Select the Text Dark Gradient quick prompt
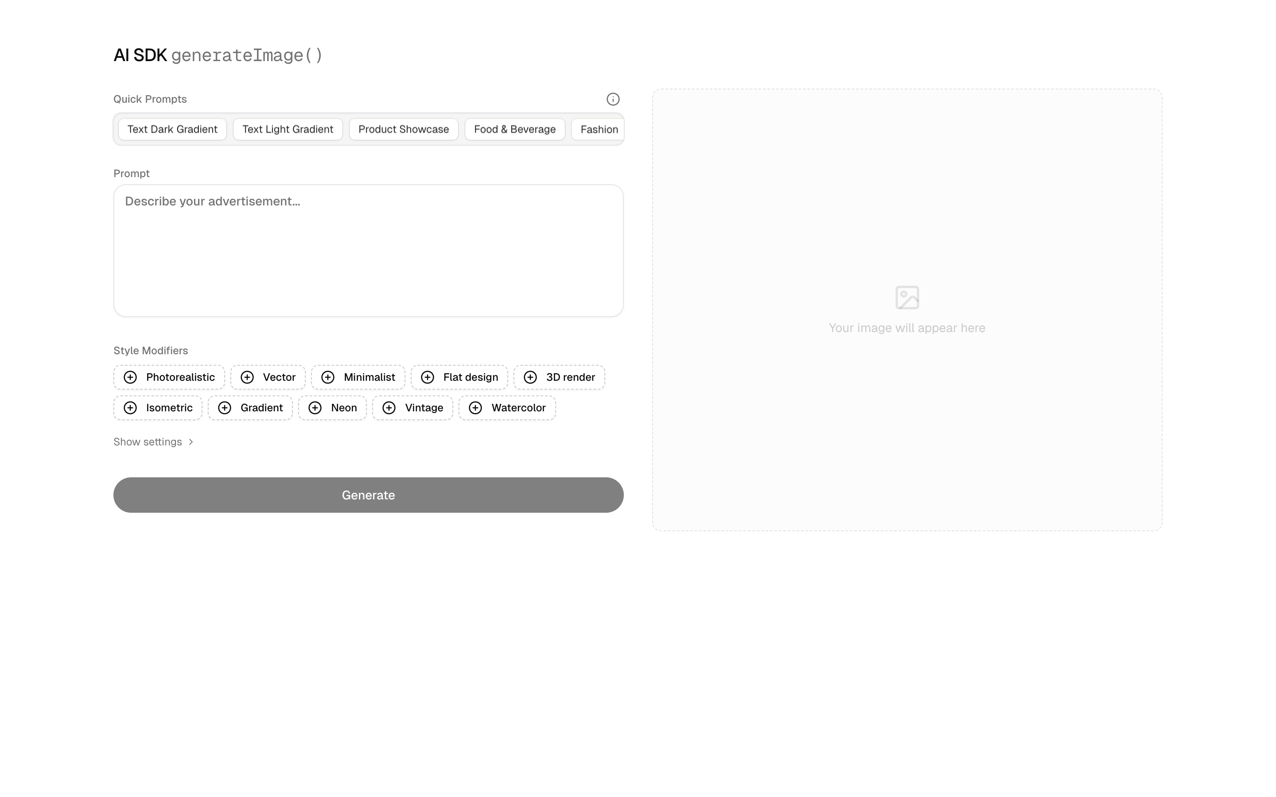The image size is (1276, 797). point(172,130)
